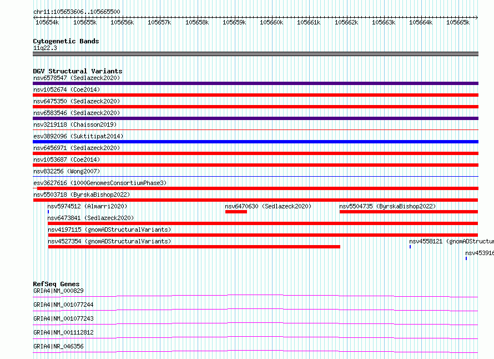Image resolution: width=494 pixels, height=359 pixels.
Task: Open nsv5504735 (ByrskaBishop2022) label
Action: pos(387,206)
